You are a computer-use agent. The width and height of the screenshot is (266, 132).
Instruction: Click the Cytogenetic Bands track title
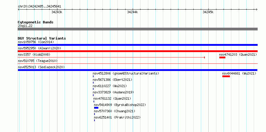click(x=36, y=22)
